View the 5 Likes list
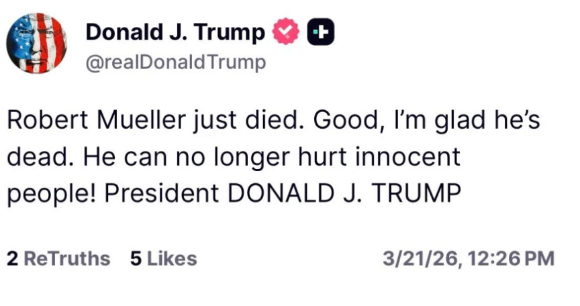This screenshot has height=306, width=580. [x=163, y=258]
